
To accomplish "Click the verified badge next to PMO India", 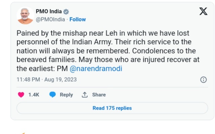I will [66, 12].
